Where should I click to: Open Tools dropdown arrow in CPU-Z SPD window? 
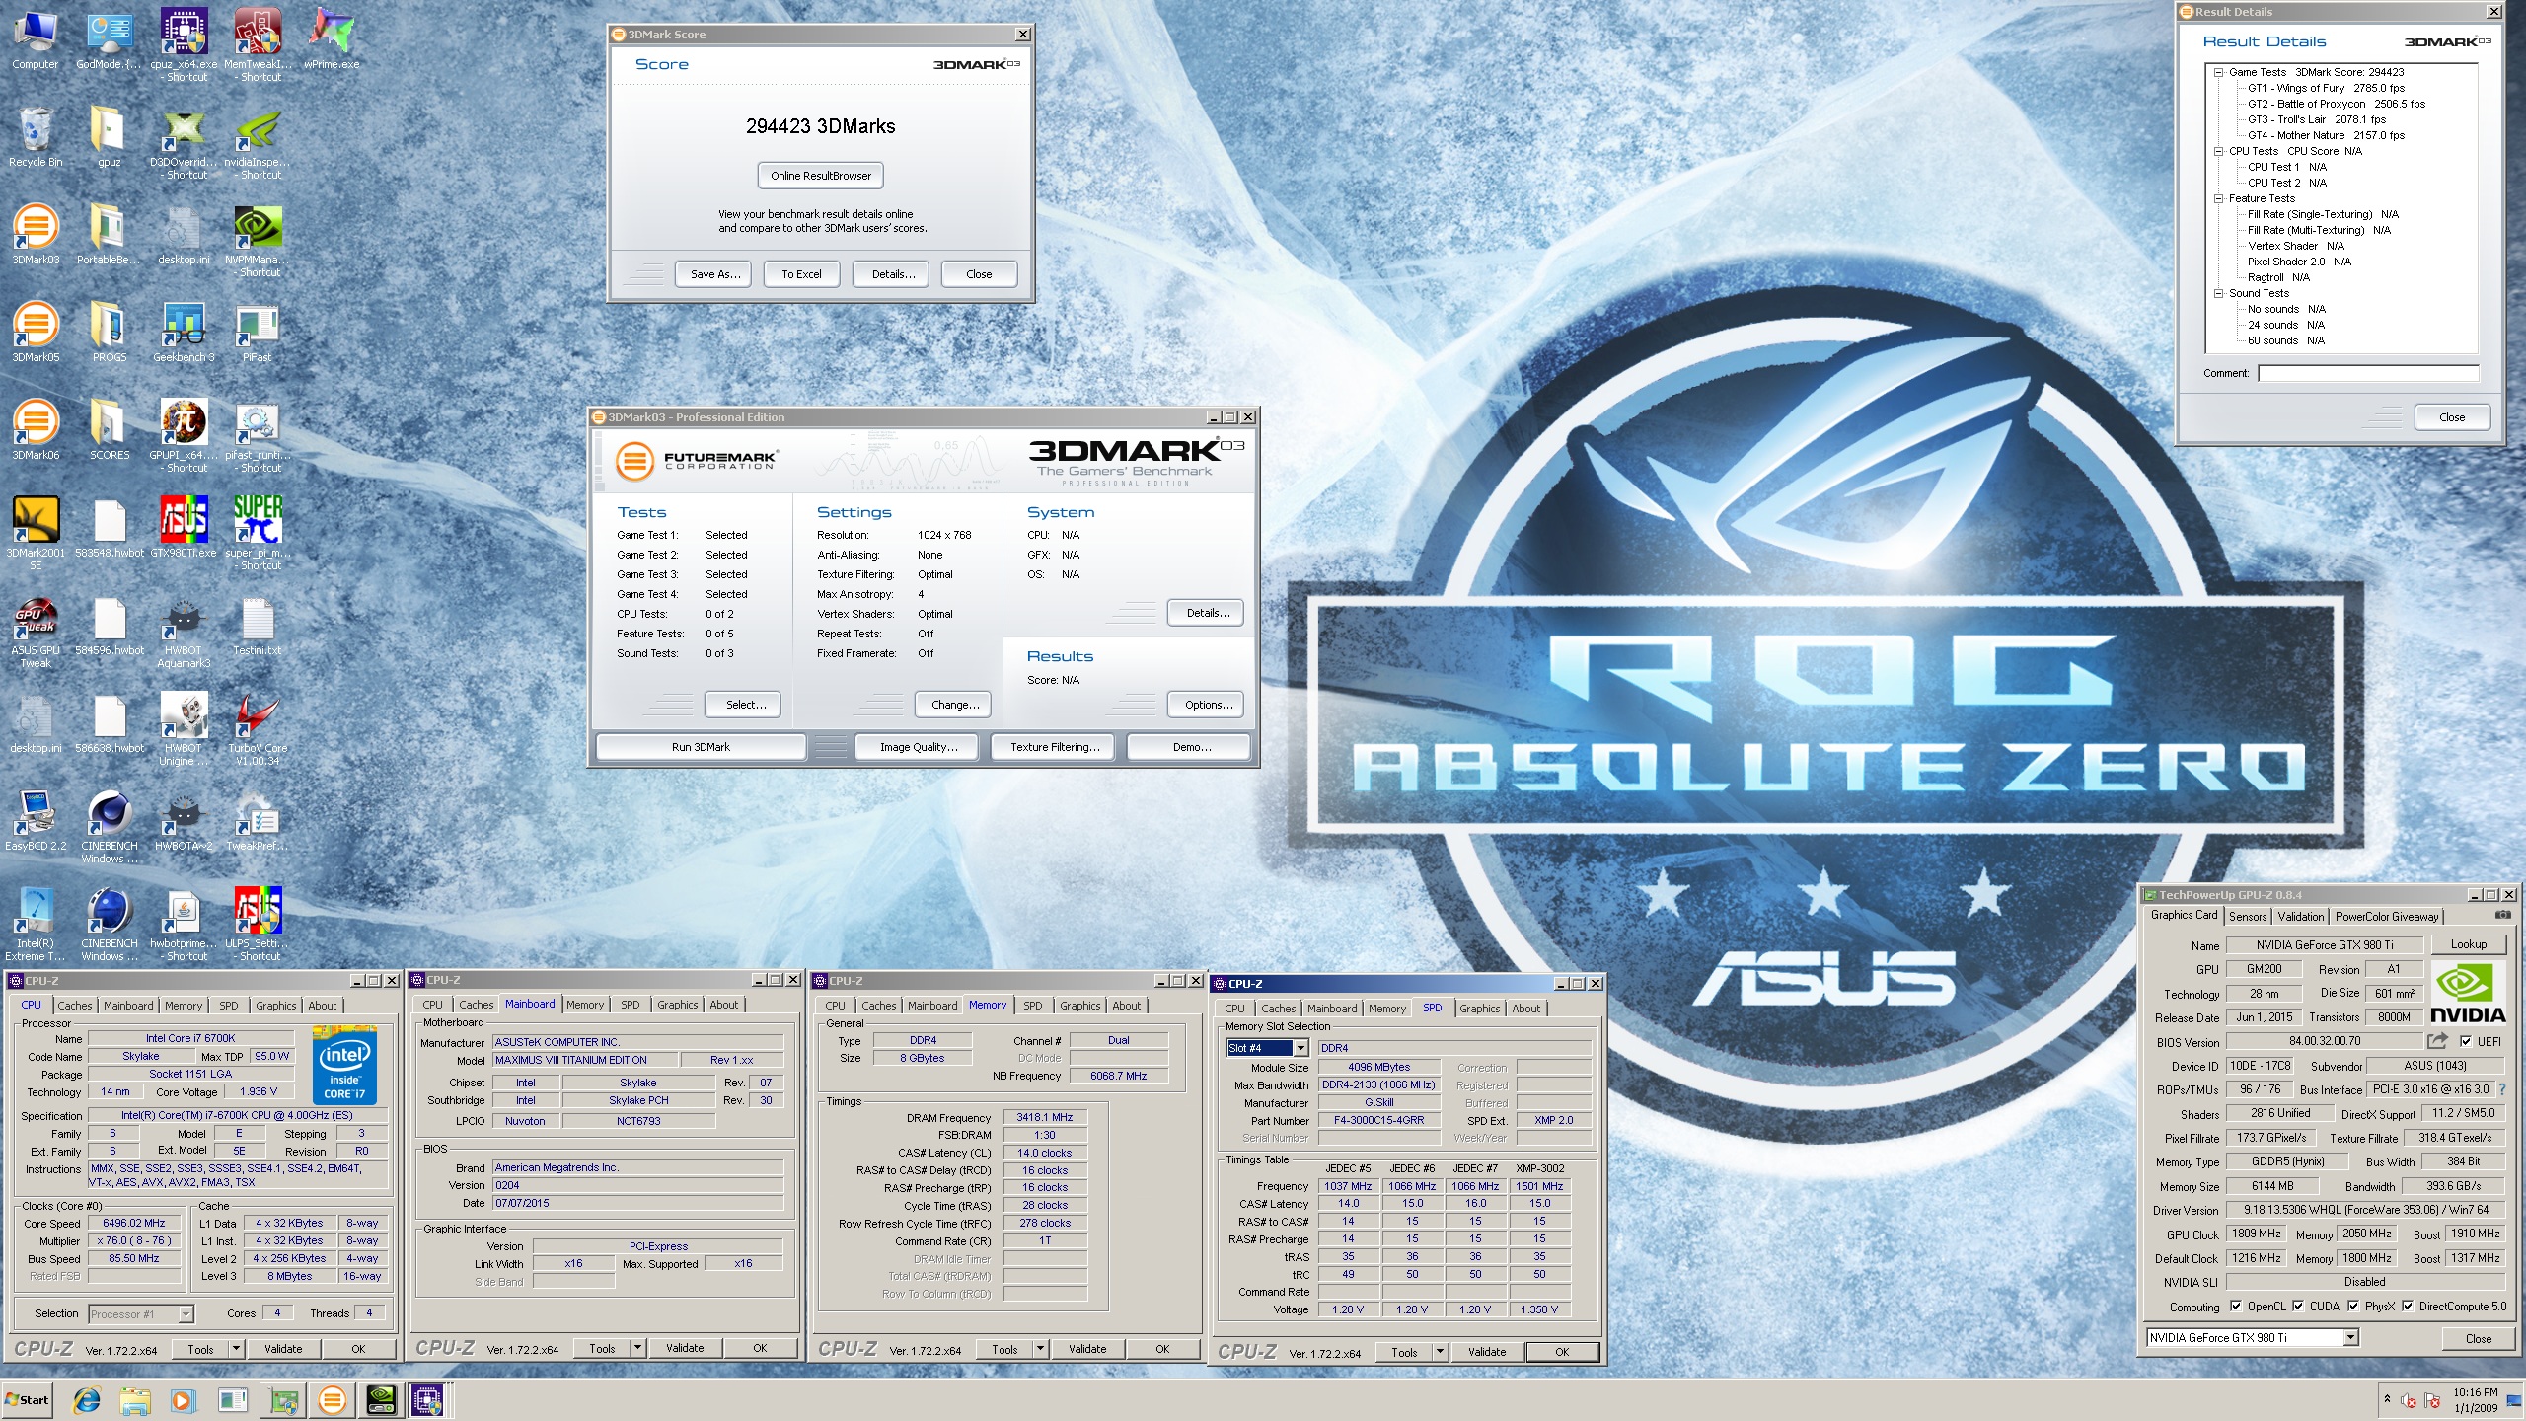1440,1352
